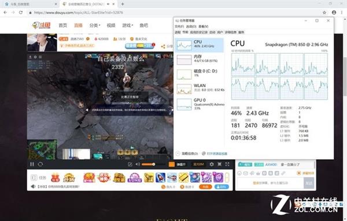Open 直播 in Douyu navigation
The width and height of the screenshot is (347, 221).
[x=78, y=25]
